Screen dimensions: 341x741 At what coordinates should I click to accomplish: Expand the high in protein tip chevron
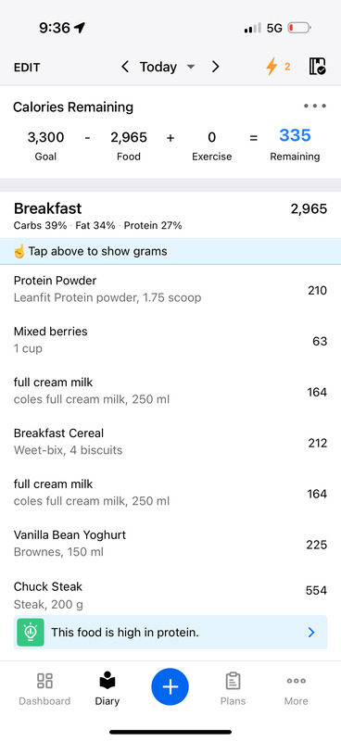pyautogui.click(x=311, y=633)
